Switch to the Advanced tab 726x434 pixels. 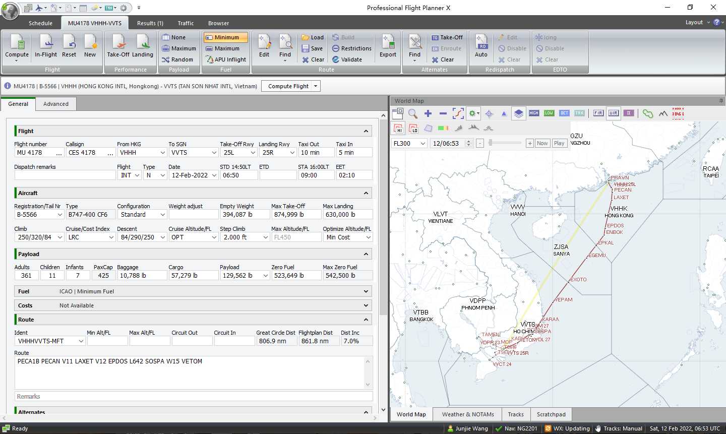coord(56,104)
